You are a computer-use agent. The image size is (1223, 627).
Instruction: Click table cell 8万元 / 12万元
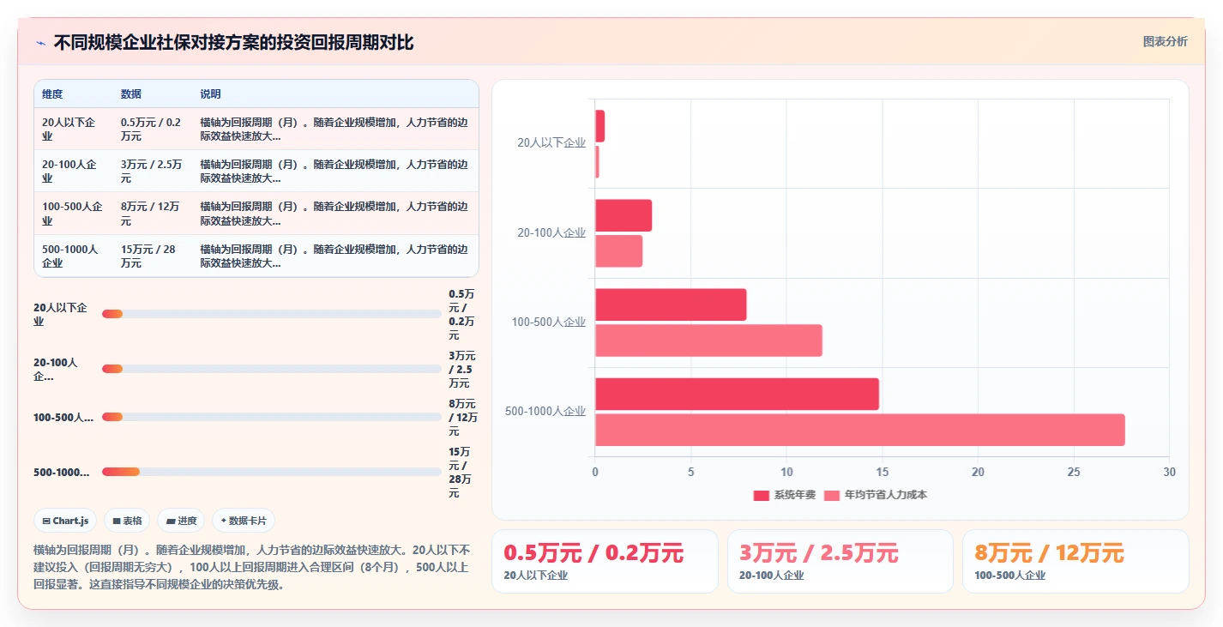click(x=152, y=214)
